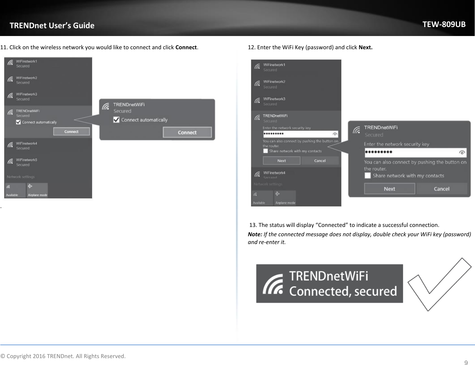Click WiFi icon beside WiFinetwork4 in step 11 list

(10, 145)
